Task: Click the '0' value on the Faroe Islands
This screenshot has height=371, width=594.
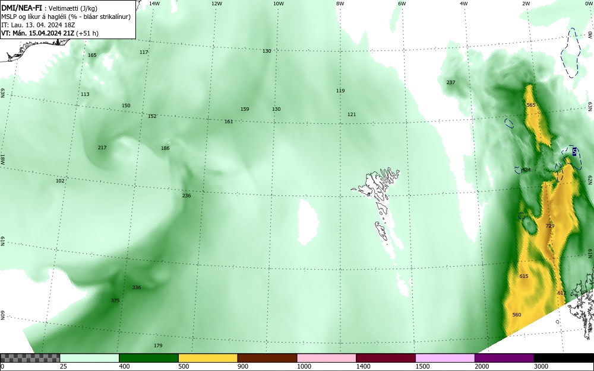Action: pyautogui.click(x=369, y=194)
